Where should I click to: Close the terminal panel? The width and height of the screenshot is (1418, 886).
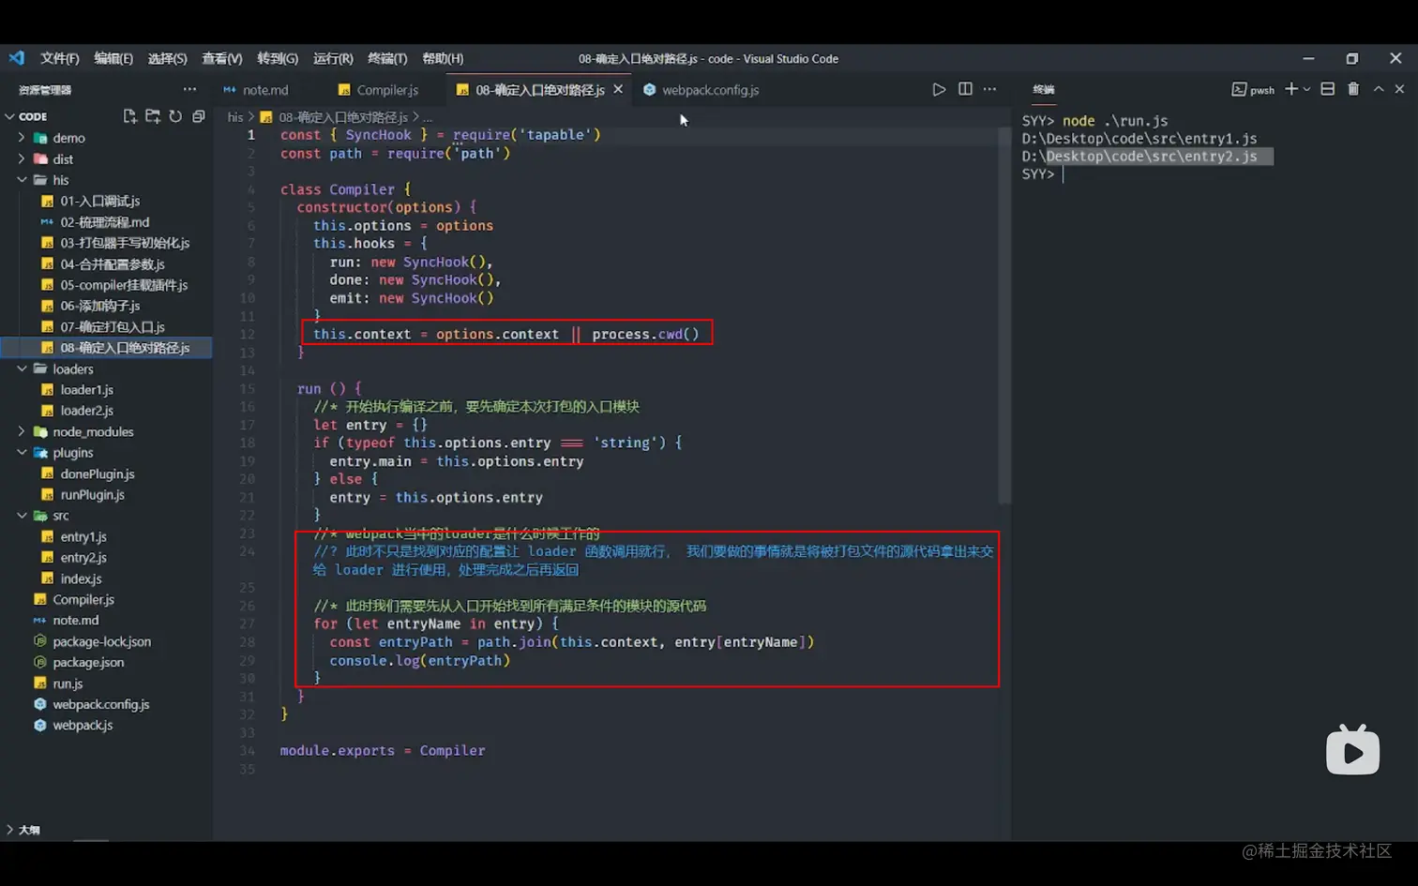pyautogui.click(x=1399, y=89)
